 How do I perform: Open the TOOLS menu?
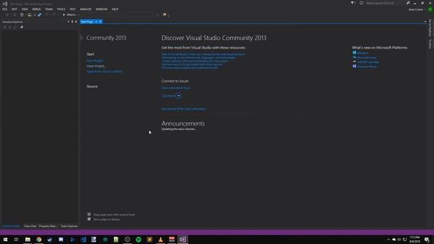pos(61,9)
